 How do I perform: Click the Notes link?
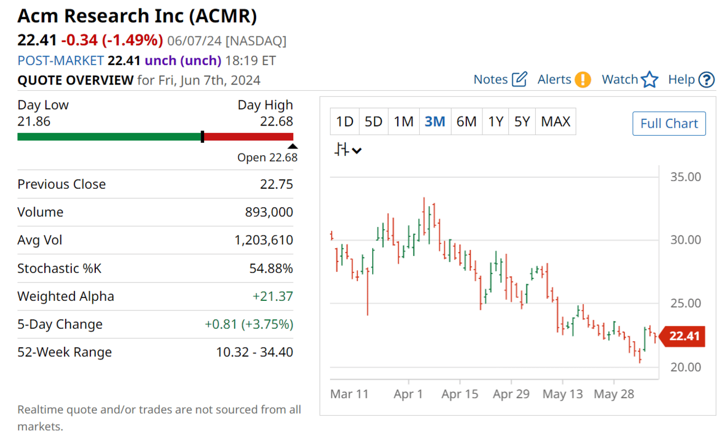point(490,80)
